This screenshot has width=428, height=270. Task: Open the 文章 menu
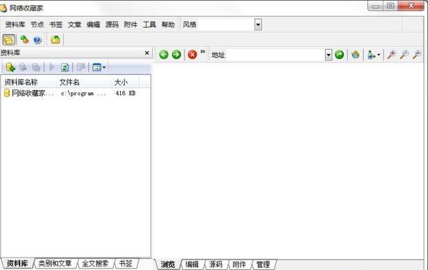tap(75, 25)
